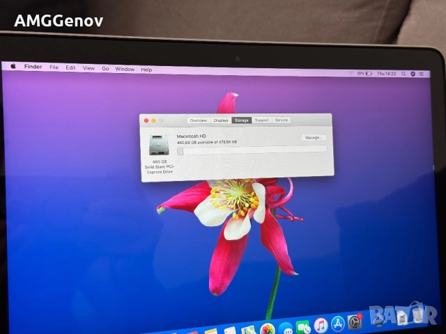Open the Window menu
Viewport: 446px width, 334px height.
pyautogui.click(x=125, y=69)
